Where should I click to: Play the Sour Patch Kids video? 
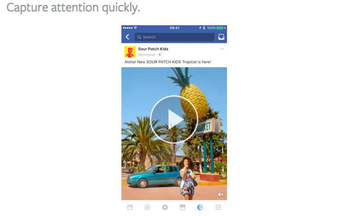(x=174, y=119)
